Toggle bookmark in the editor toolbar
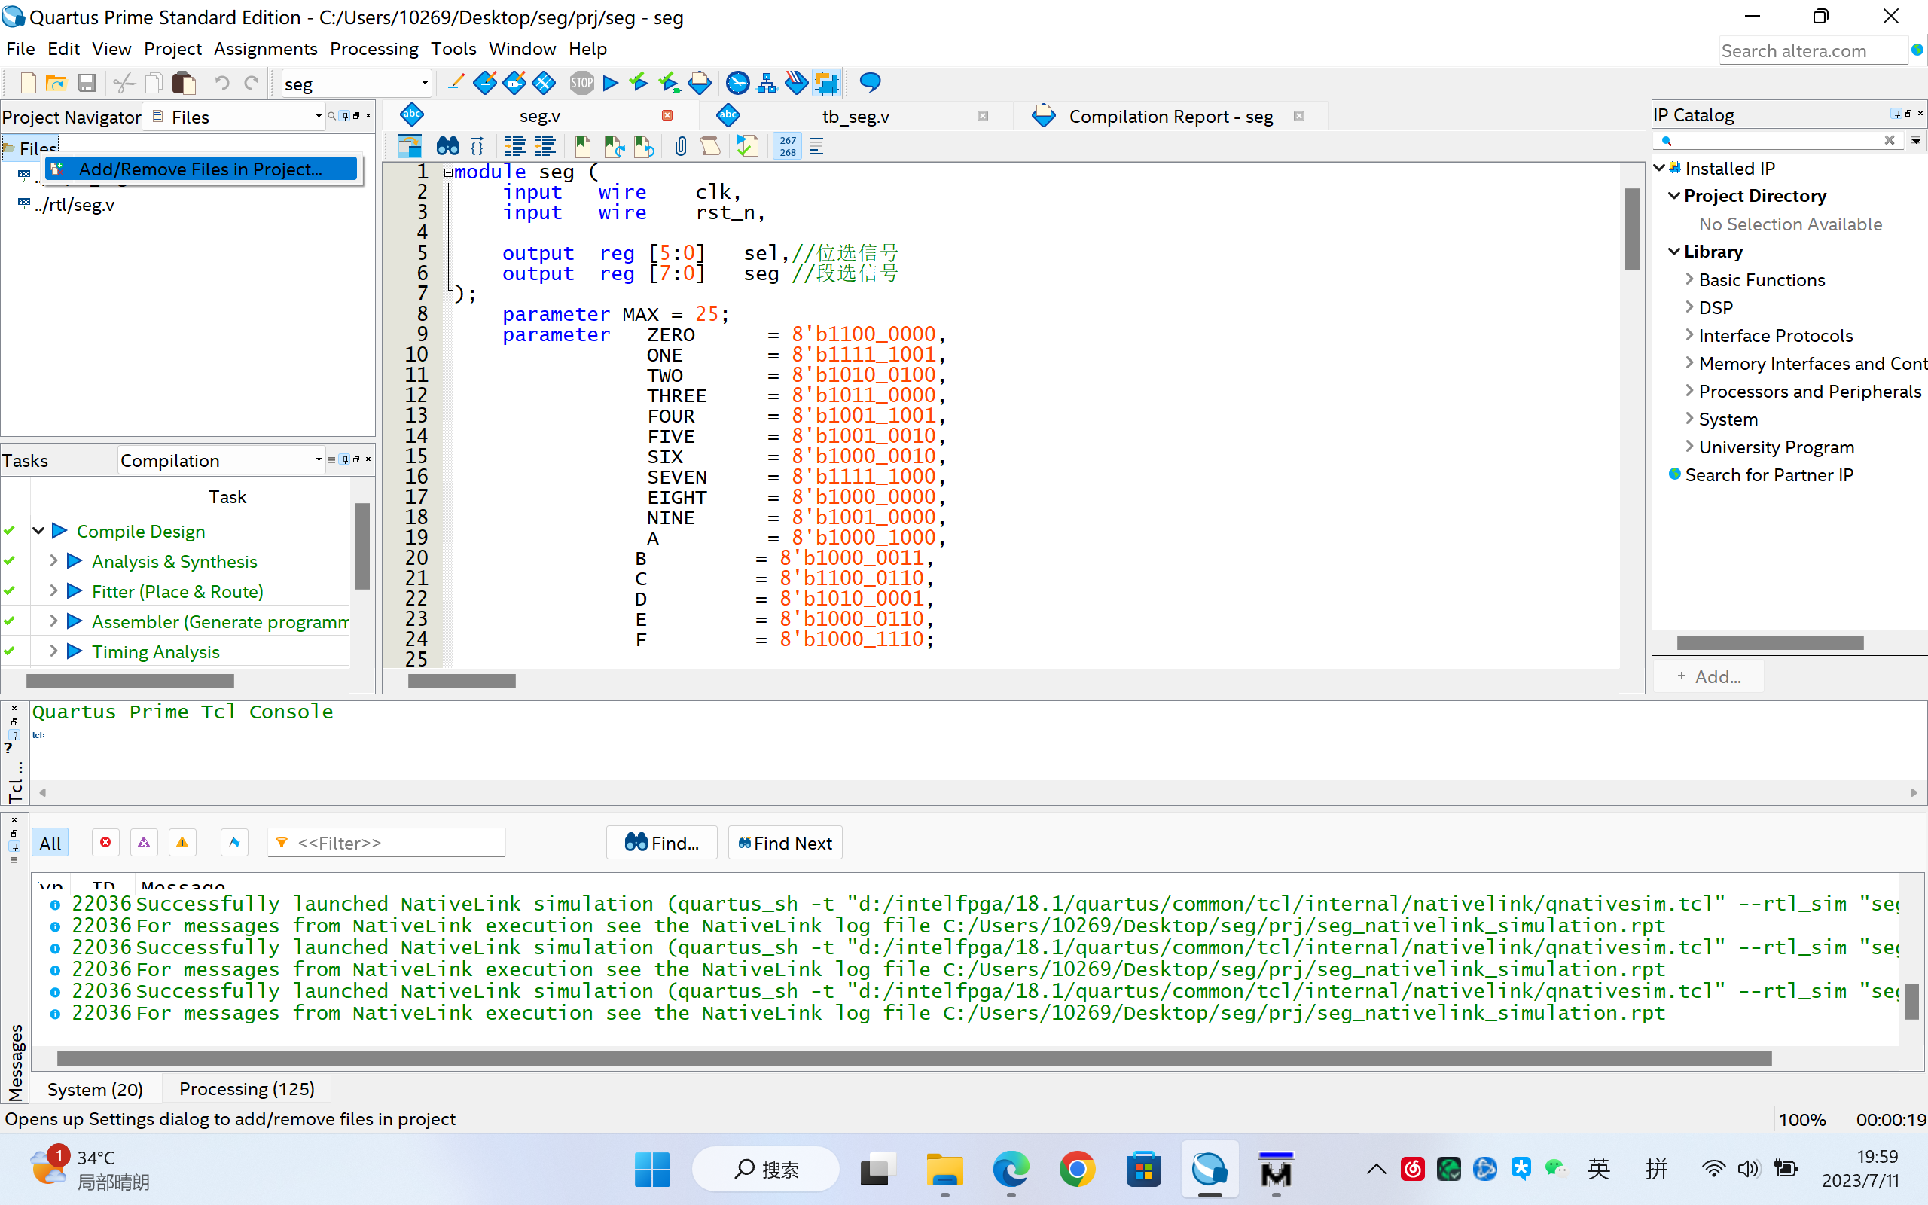Image resolution: width=1928 pixels, height=1205 pixels. pyautogui.click(x=582, y=146)
